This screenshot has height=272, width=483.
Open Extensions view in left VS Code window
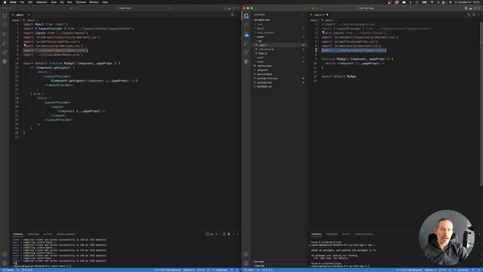(x=5, y=52)
